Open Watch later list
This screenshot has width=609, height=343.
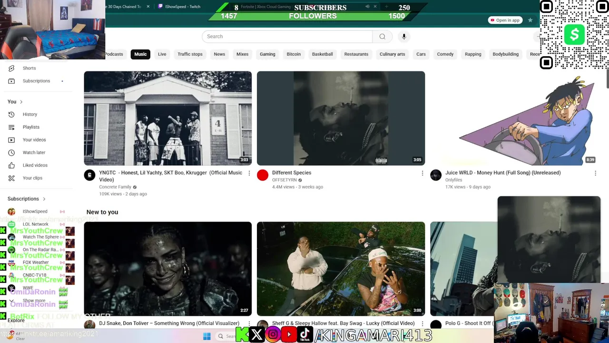coord(34,152)
